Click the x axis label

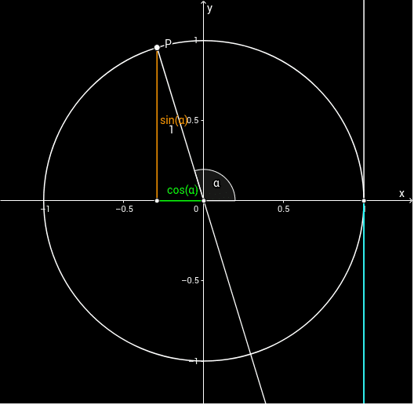pos(403,195)
